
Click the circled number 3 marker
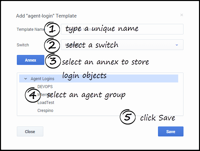53,62
